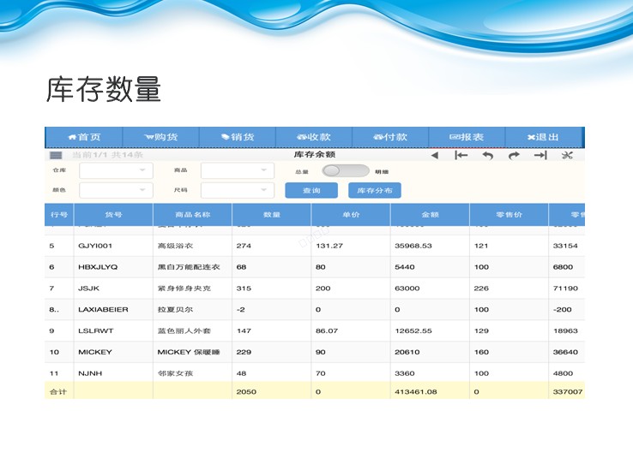Image resolution: width=633 pixels, height=470 pixels.
Task: Open the 首页 home tab
Action: 83,137
